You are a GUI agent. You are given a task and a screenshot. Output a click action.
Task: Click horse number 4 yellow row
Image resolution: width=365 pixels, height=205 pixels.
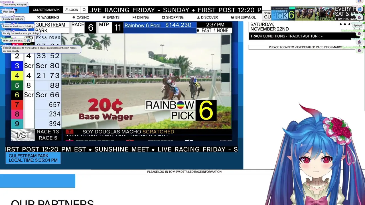17,75
